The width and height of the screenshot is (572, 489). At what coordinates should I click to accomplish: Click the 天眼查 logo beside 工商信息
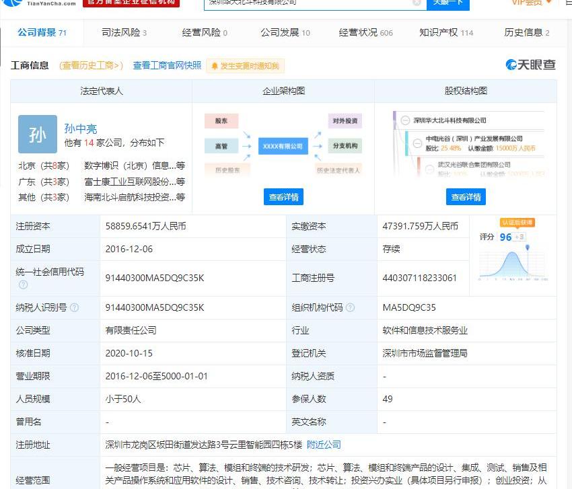point(530,65)
